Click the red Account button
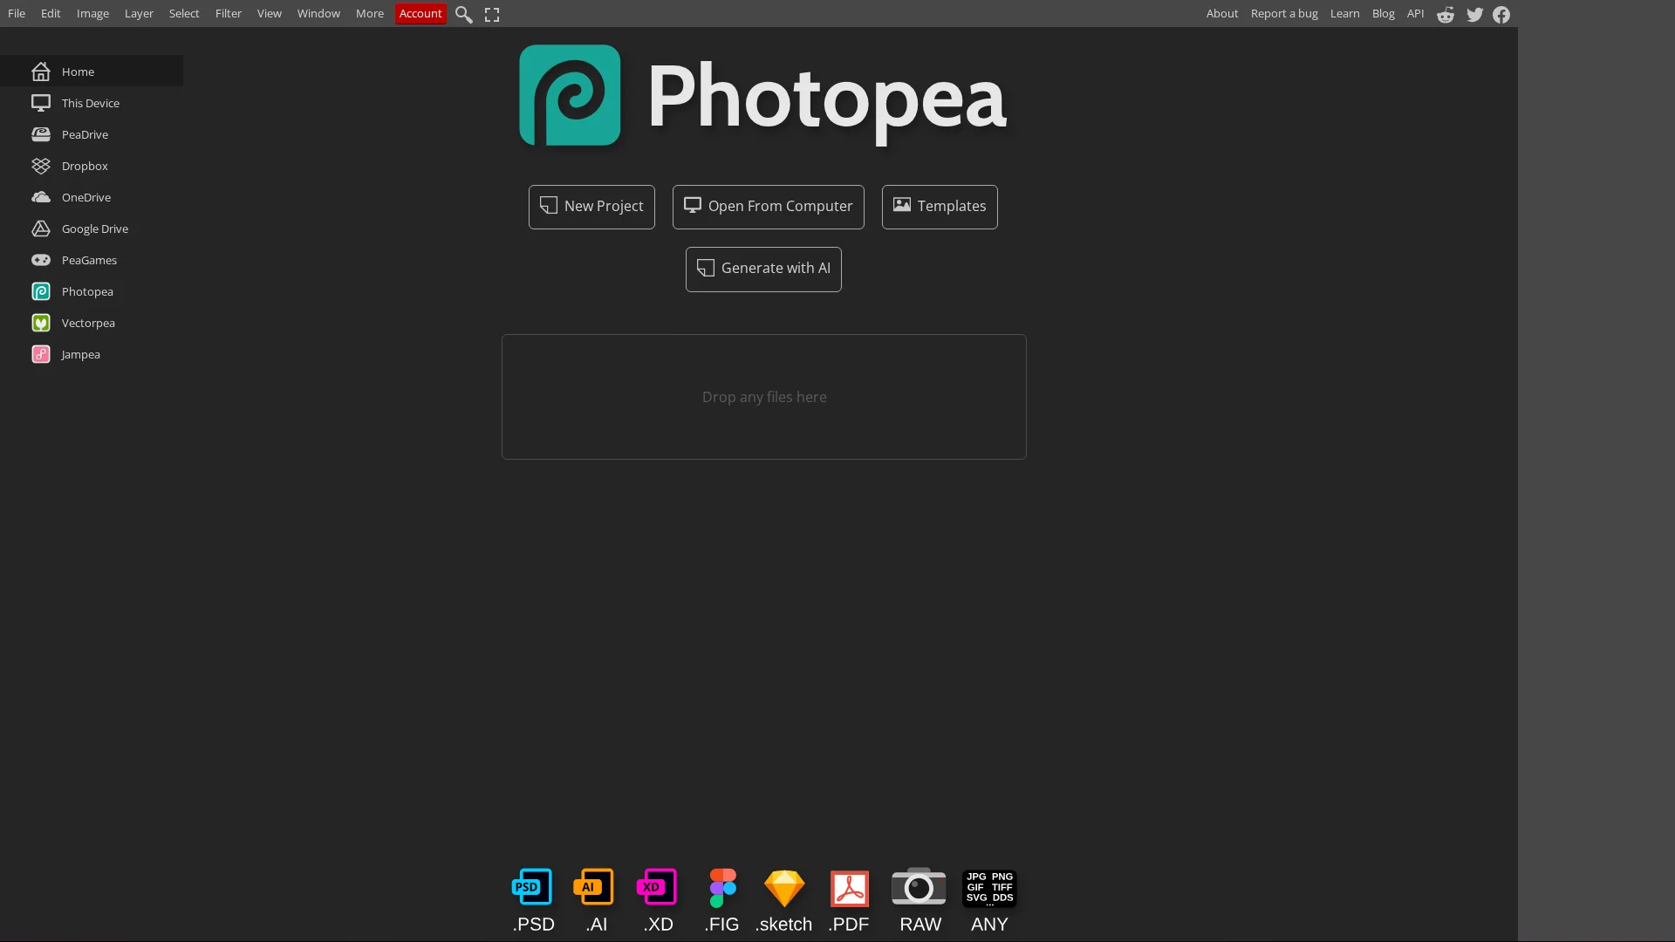The image size is (1675, 942). click(x=420, y=14)
